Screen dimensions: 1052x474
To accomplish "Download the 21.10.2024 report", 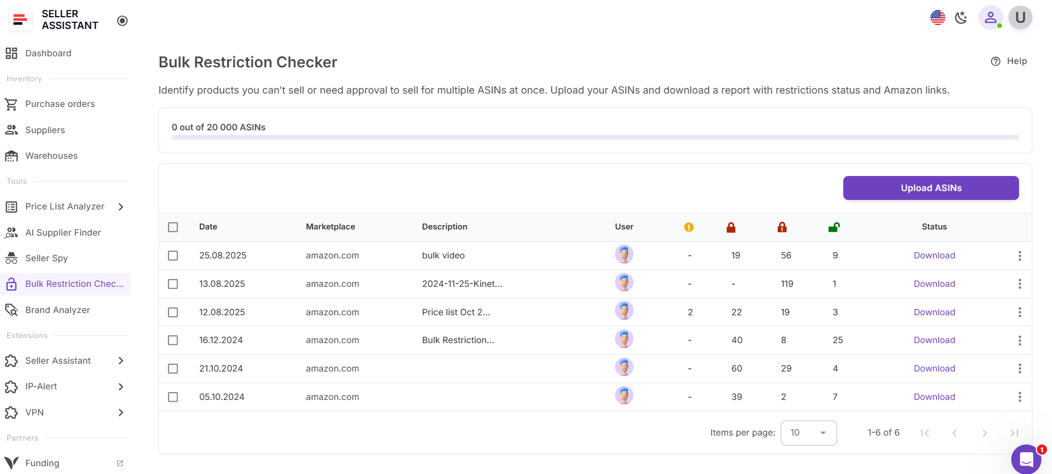I will [934, 369].
